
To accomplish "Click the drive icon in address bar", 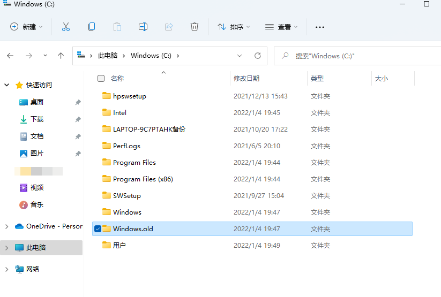I will pos(81,55).
